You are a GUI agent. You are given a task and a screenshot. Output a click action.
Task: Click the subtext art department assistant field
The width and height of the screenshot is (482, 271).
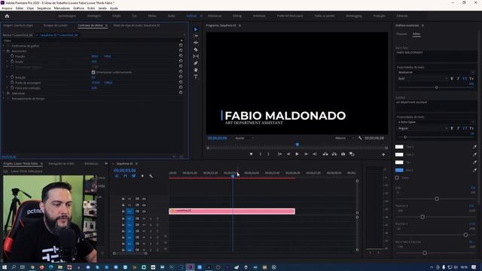(x=436, y=105)
